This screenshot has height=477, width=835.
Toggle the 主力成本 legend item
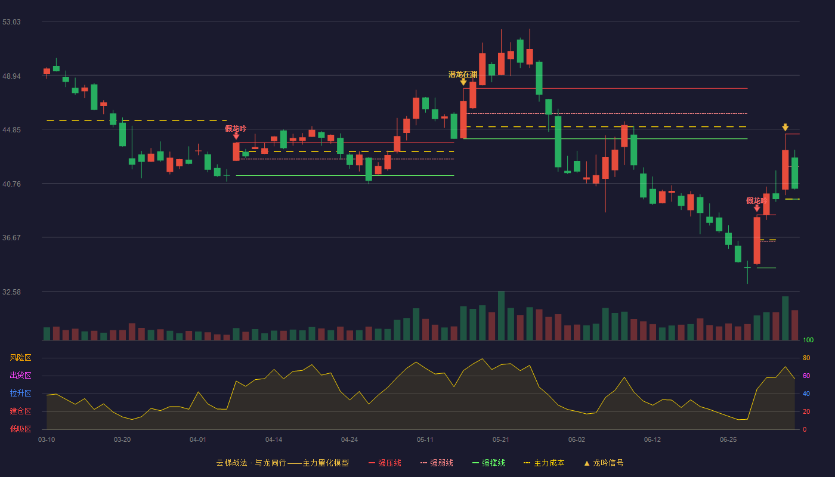(544, 463)
